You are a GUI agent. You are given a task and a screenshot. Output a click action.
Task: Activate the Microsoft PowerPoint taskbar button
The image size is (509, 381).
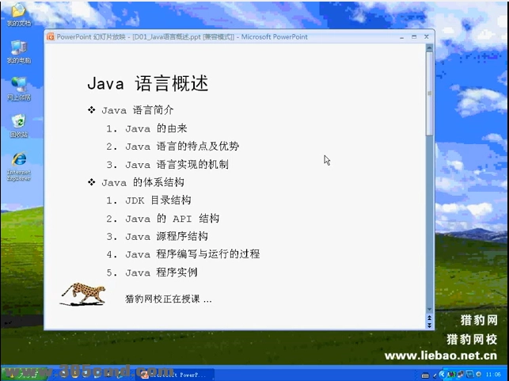pos(174,375)
